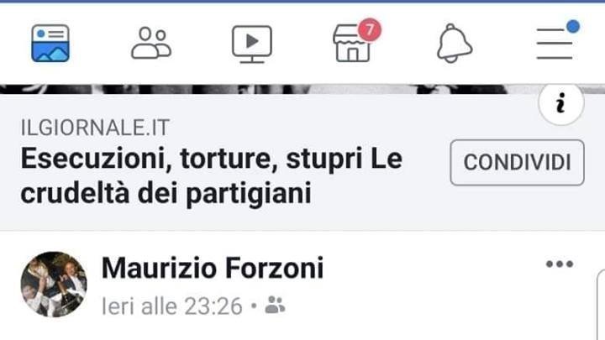Tap the friends audience icon beside the timestamp
Viewport: 605px width, 340px height.
pos(275,305)
